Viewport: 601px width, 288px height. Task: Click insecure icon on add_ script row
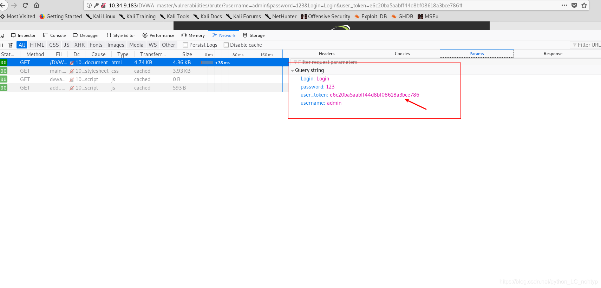(72, 88)
